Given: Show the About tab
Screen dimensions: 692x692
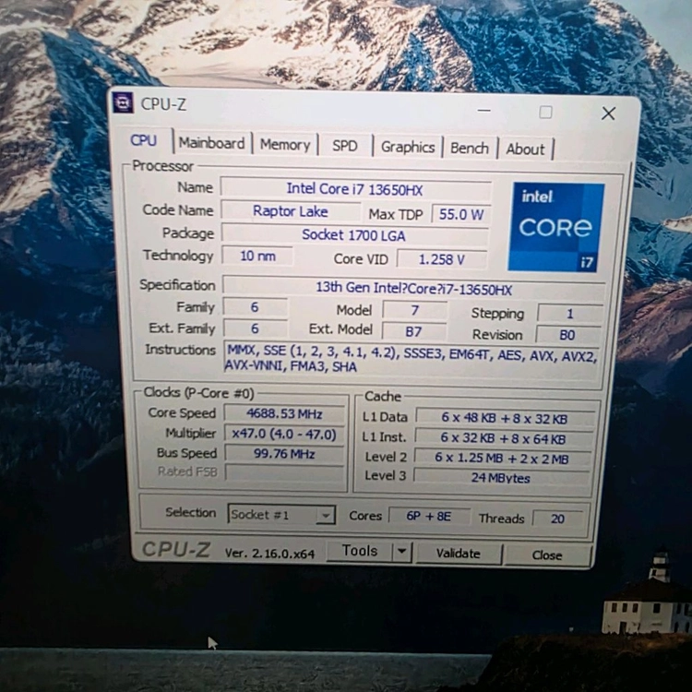Looking at the screenshot, I should point(525,149).
